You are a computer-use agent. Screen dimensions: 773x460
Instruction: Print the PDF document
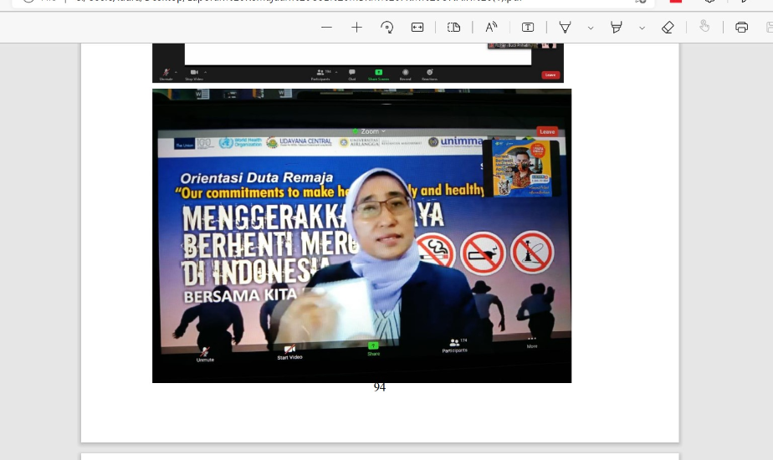(741, 28)
